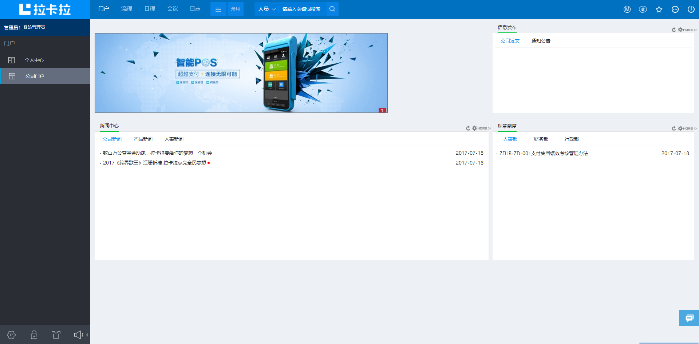Click the circled M icon in header
Screen dimensions: 699x344
click(627, 9)
